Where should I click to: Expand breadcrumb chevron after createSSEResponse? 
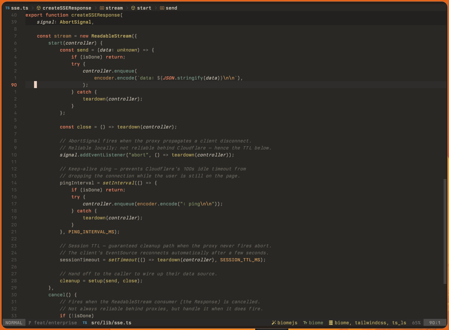(95, 8)
